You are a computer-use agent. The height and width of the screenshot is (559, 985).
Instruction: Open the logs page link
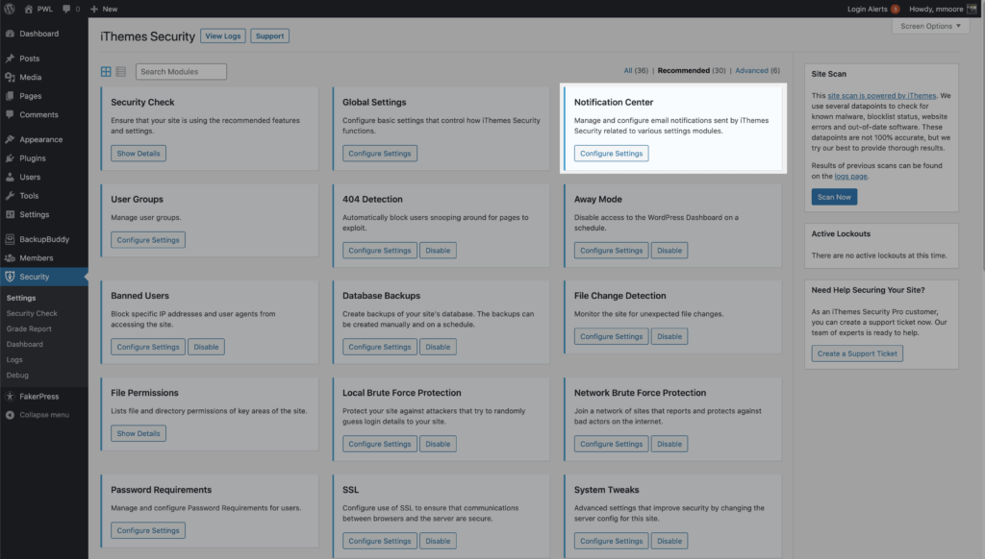click(850, 177)
